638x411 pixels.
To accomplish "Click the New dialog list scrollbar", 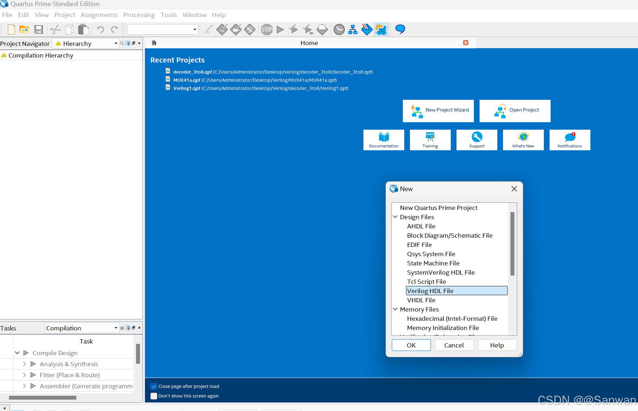I will coord(512,244).
